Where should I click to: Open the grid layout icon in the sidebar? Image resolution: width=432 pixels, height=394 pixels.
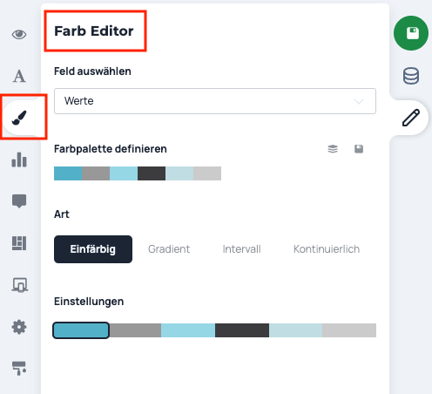pos(19,243)
